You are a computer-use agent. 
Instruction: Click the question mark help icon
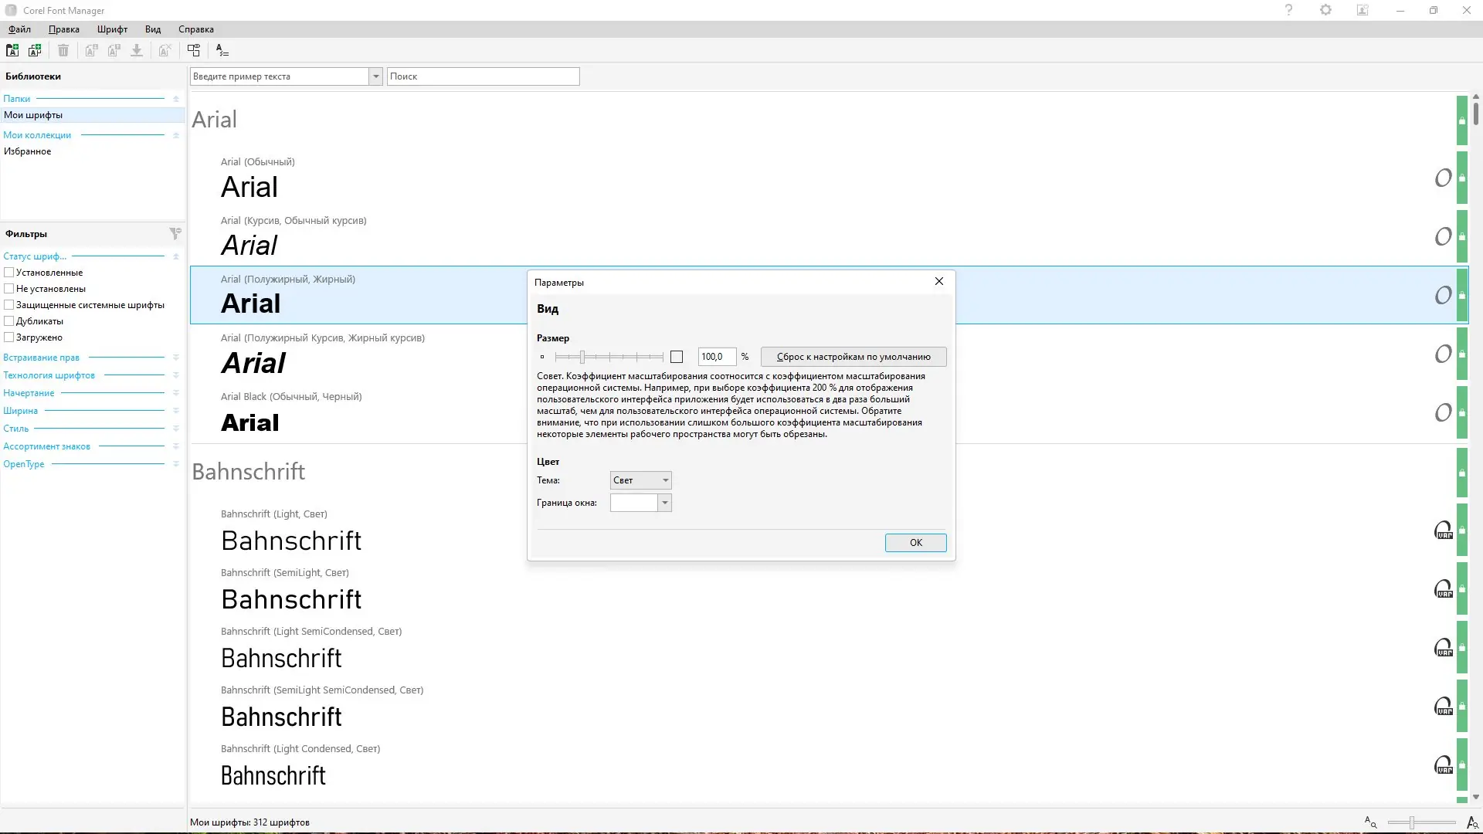[1288, 10]
